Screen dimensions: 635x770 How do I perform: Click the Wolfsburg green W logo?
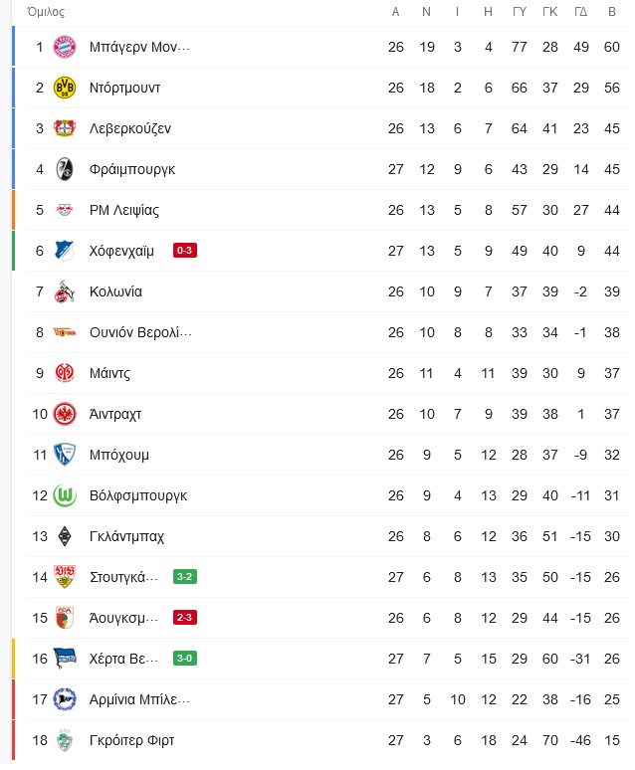pyautogui.click(x=65, y=495)
